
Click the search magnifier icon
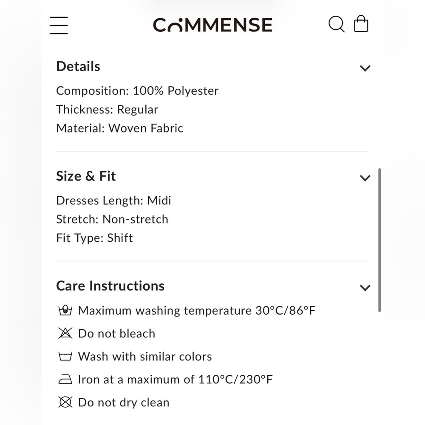pos(336,24)
